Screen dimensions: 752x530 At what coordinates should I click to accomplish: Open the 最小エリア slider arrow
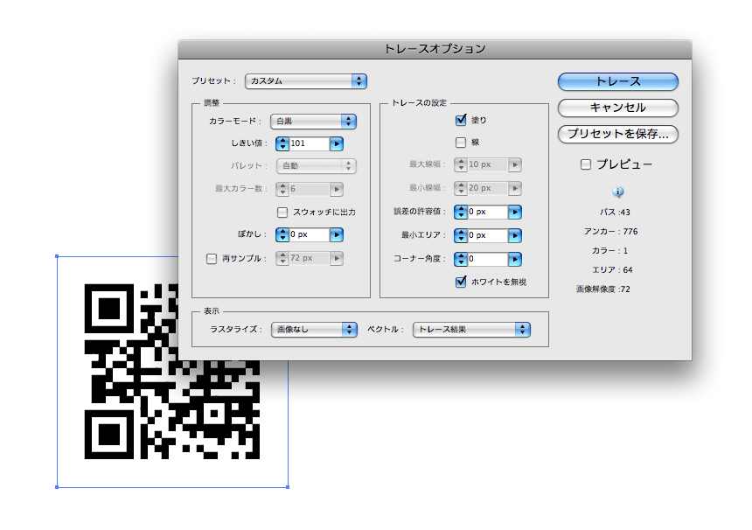point(515,235)
